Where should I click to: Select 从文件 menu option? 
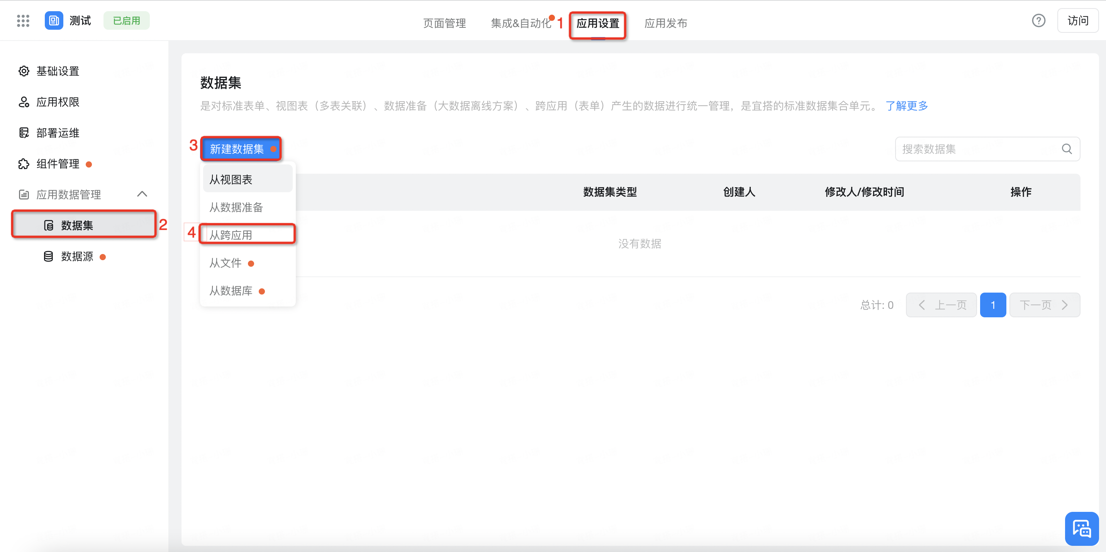[x=248, y=263]
